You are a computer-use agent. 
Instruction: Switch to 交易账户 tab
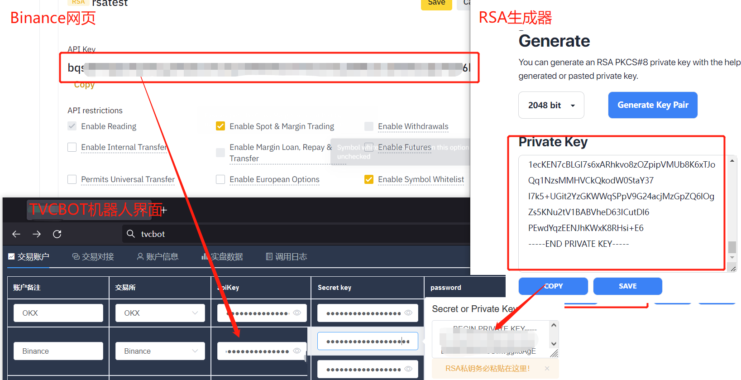point(29,257)
